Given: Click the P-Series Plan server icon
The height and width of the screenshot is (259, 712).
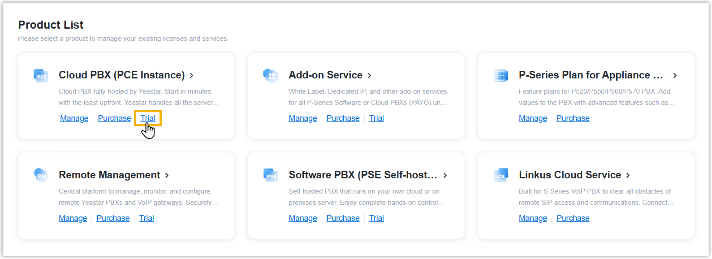Looking at the screenshot, I should (x=501, y=75).
